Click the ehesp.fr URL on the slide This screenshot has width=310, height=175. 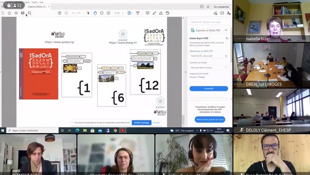point(123,42)
